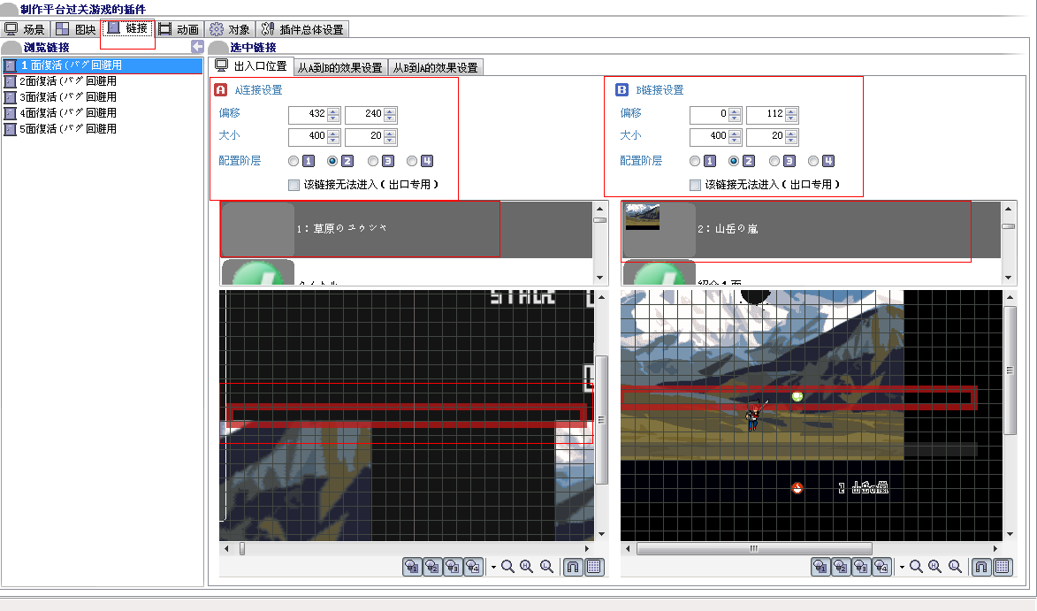Toggle magnet snapping under right preview

(x=981, y=567)
